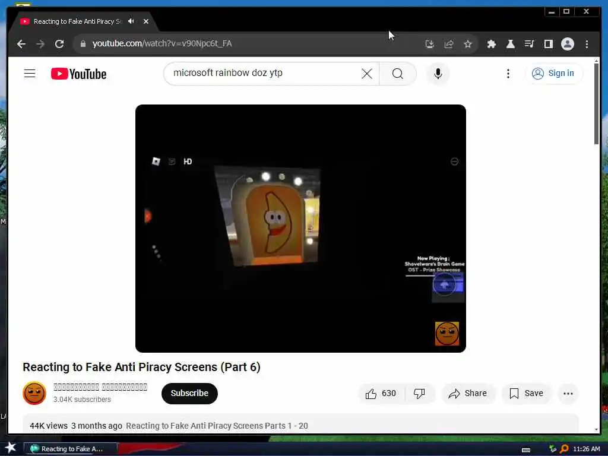Click the 11:26 AM clock
Image resolution: width=608 pixels, height=456 pixels.
[586, 449]
